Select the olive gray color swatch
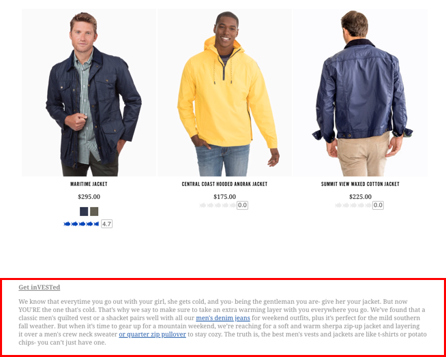Viewport: 446px width, 357px height. pyautogui.click(x=94, y=211)
